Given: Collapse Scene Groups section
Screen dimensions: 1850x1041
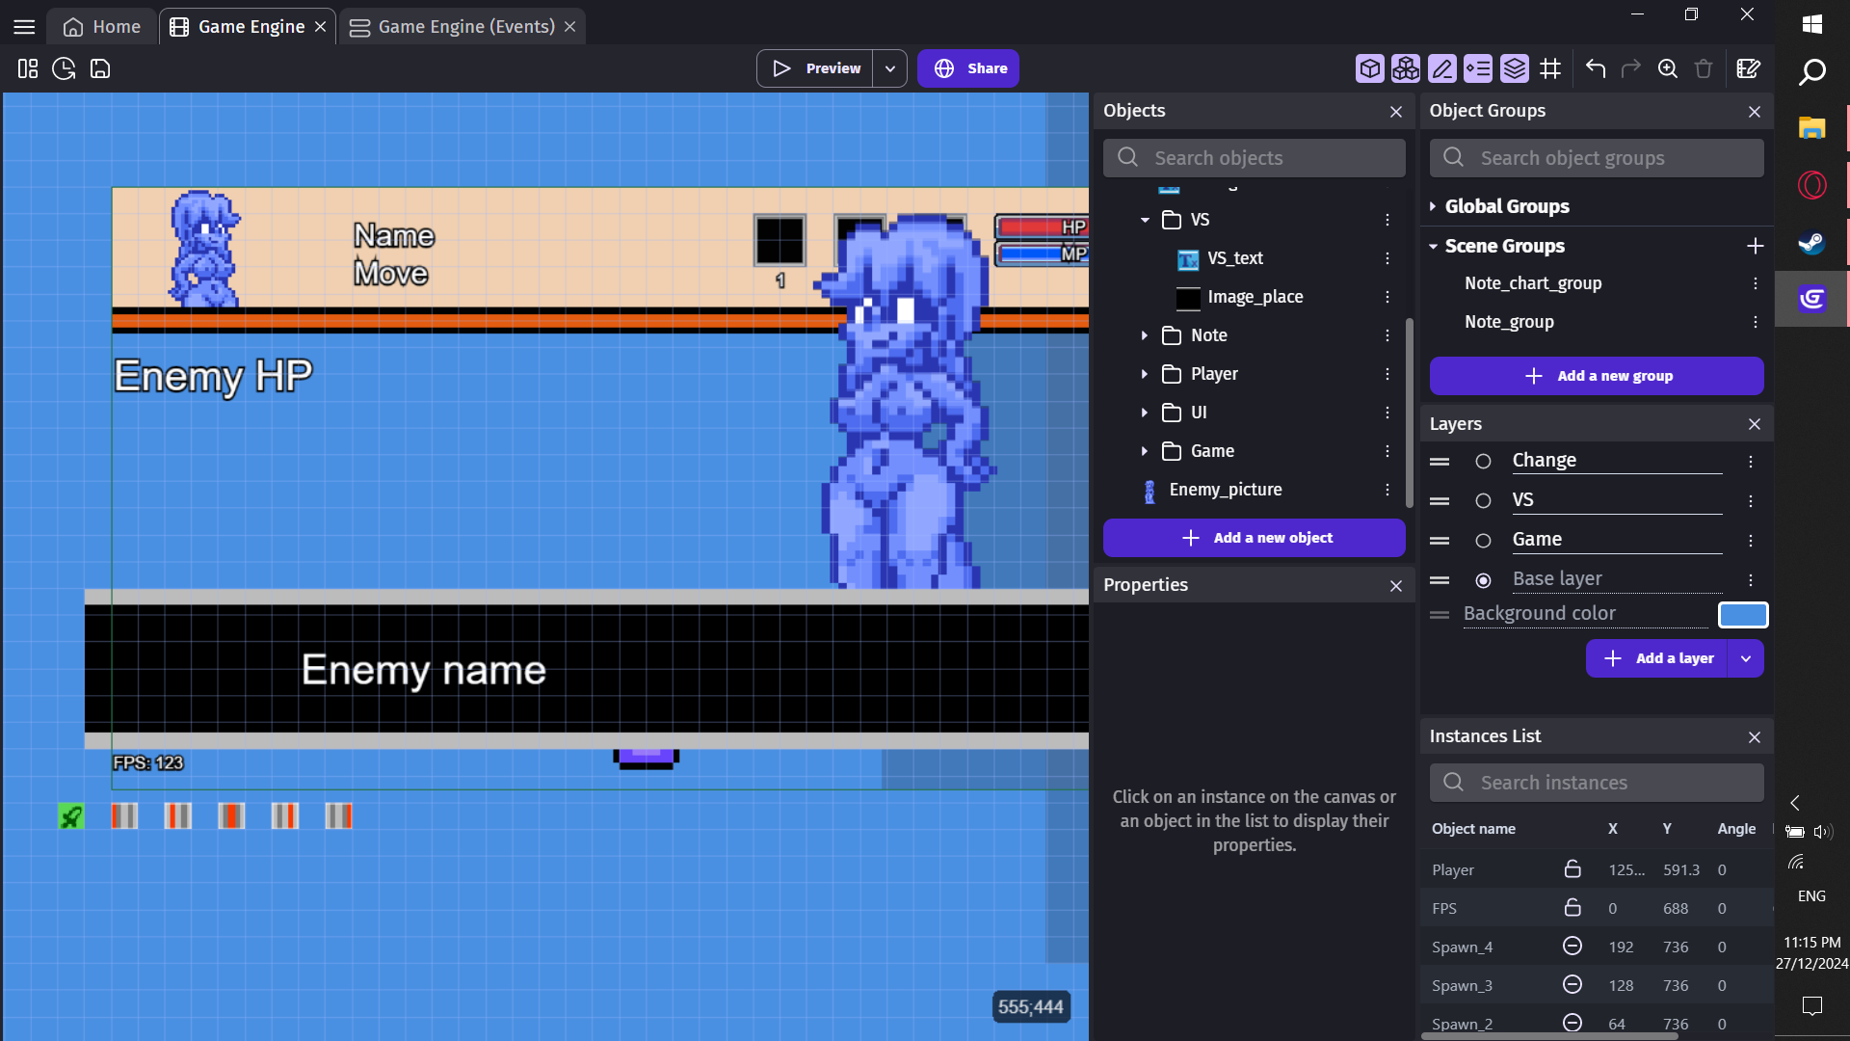Looking at the screenshot, I should tap(1433, 247).
